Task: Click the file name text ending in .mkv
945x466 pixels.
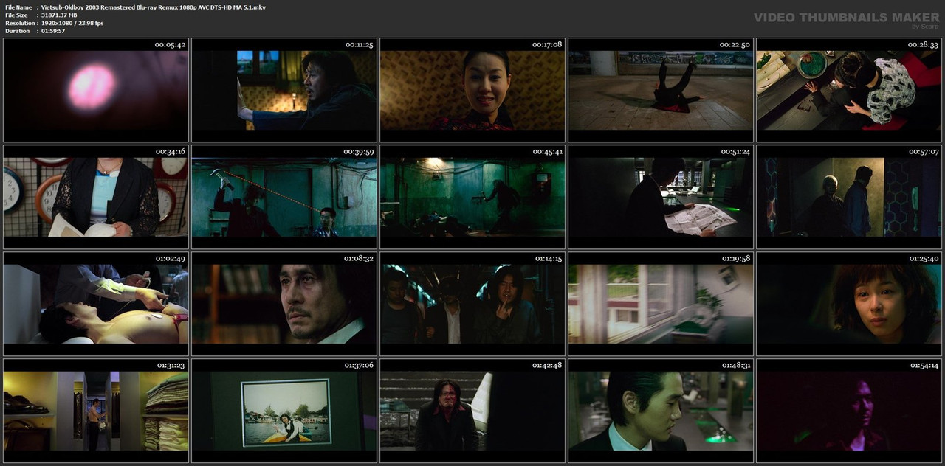Action: point(154,7)
